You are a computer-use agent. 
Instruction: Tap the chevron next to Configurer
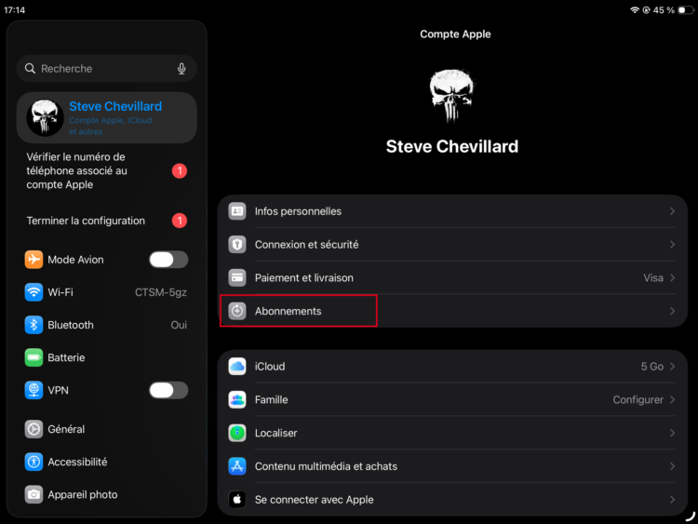click(672, 400)
